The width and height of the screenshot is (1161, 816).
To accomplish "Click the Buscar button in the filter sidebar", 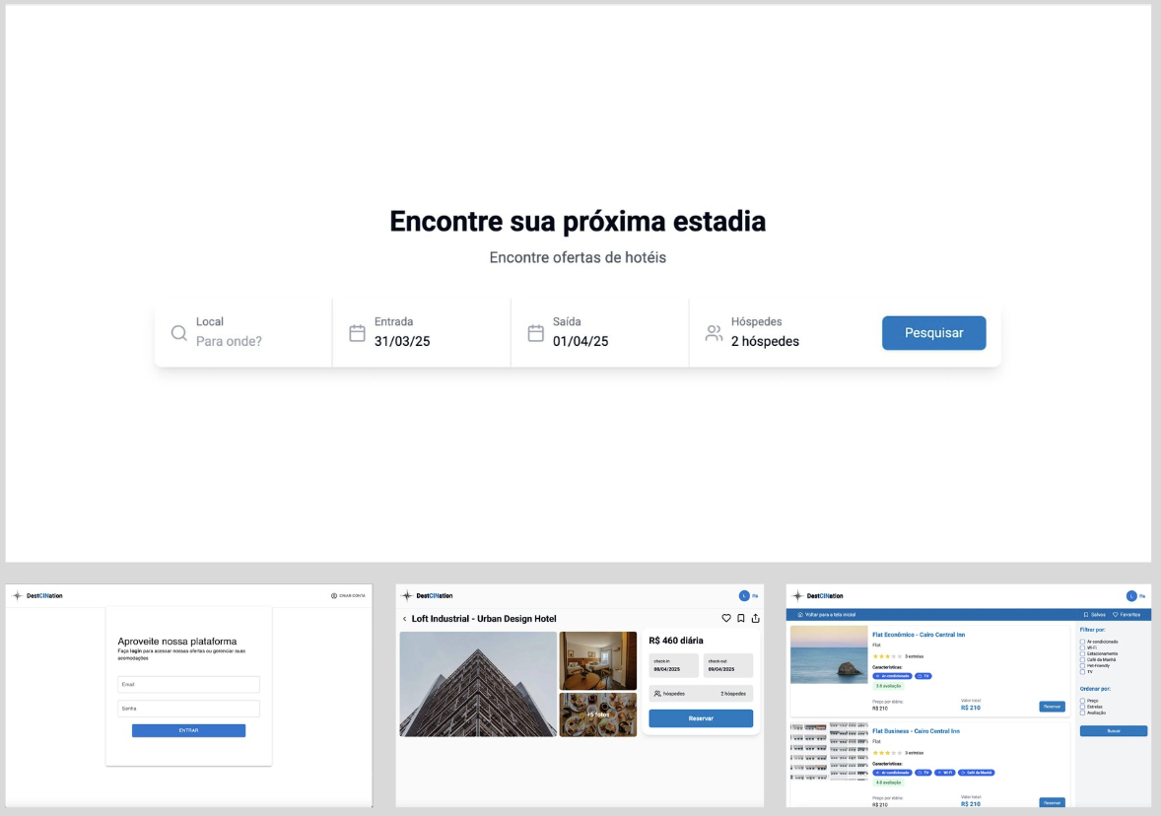I will pos(1114,731).
